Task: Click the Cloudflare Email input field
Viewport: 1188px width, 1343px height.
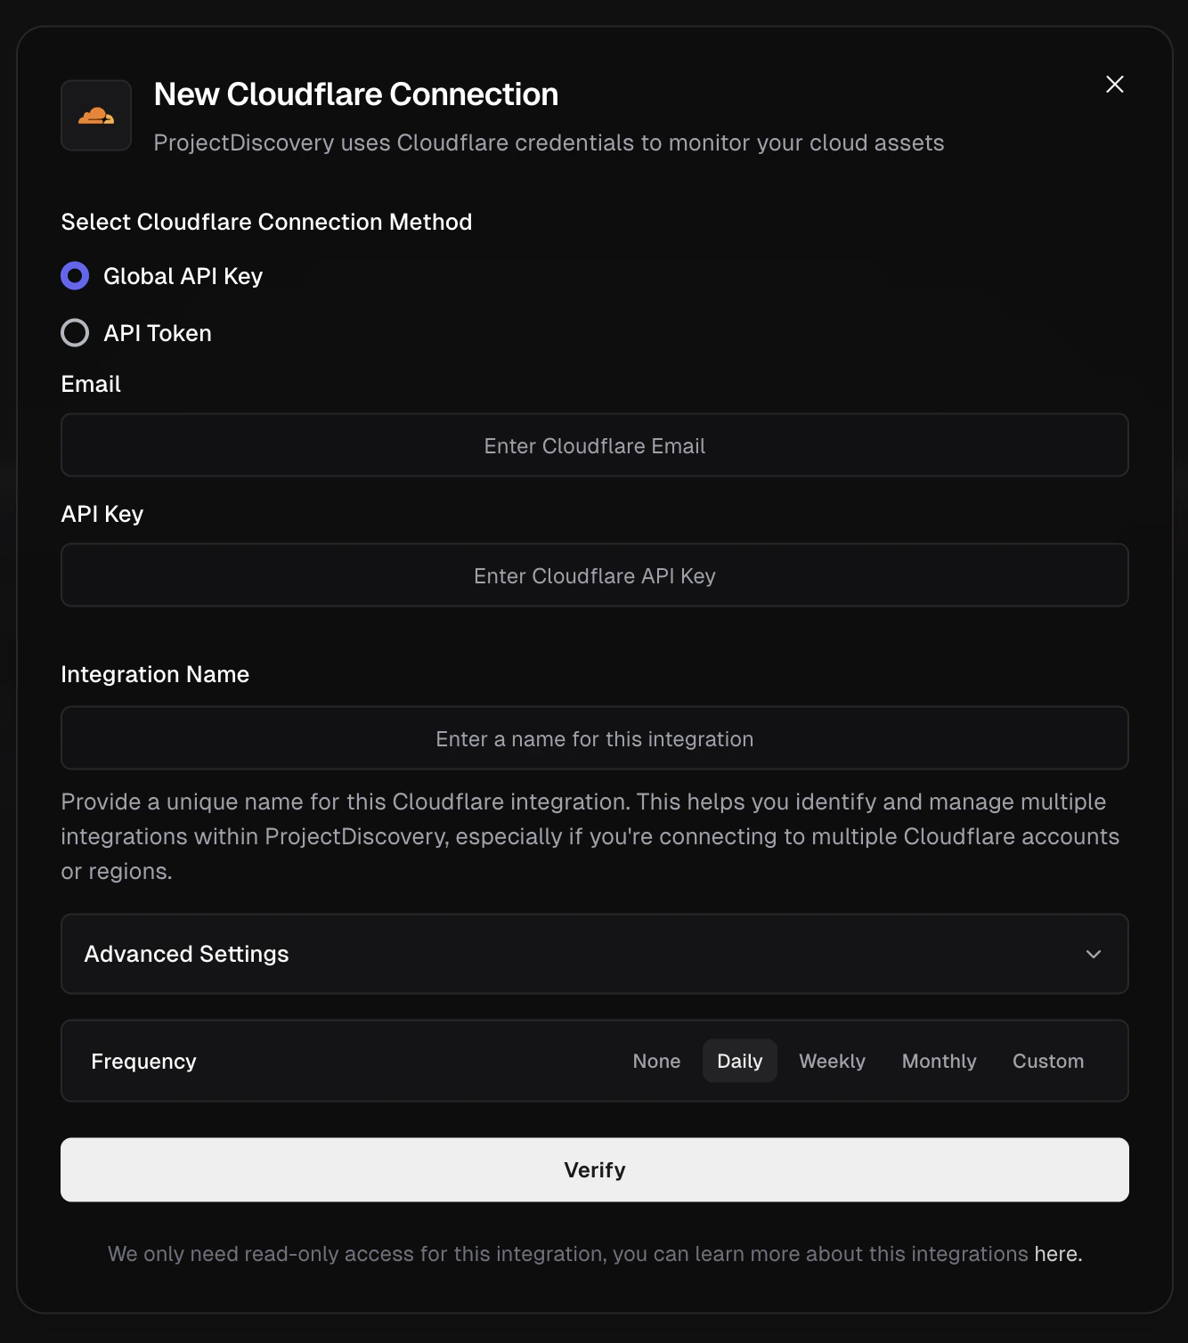Action: click(x=594, y=445)
